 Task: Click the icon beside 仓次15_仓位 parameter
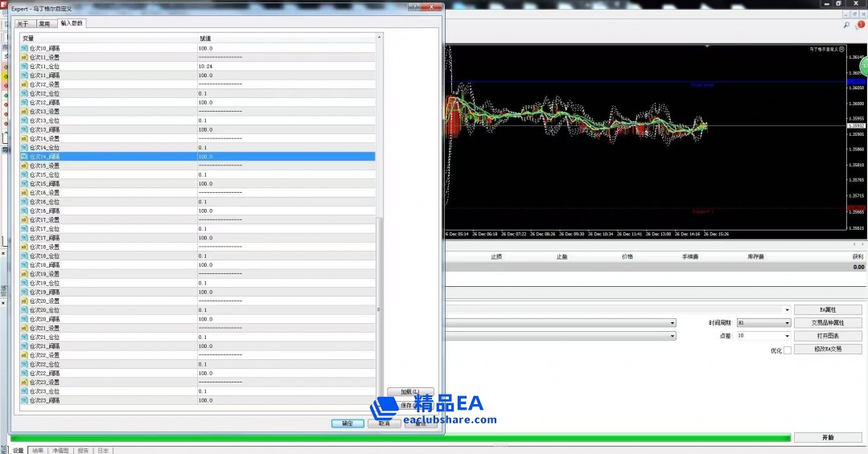[x=24, y=174]
